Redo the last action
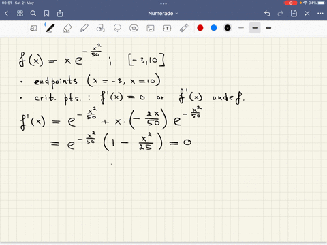The height and width of the screenshot is (245, 327). [281, 14]
